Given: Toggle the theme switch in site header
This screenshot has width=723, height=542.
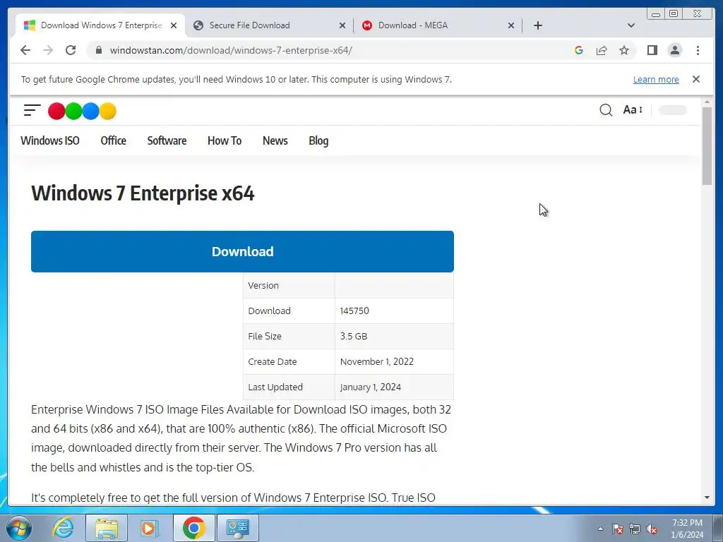Looking at the screenshot, I should point(672,109).
